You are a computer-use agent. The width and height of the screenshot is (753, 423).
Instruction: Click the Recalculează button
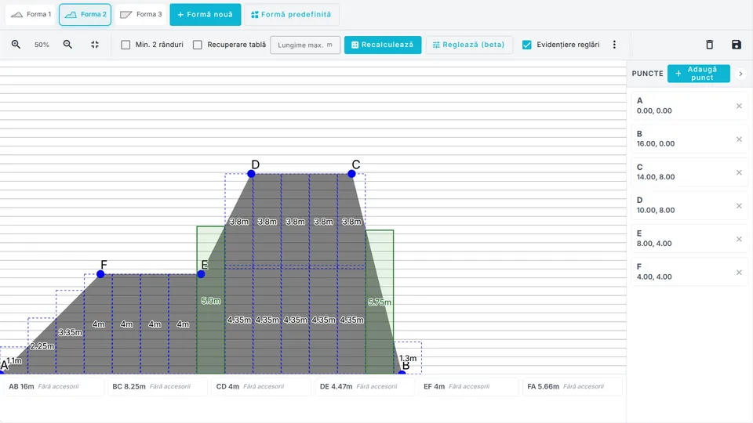pyautogui.click(x=383, y=45)
